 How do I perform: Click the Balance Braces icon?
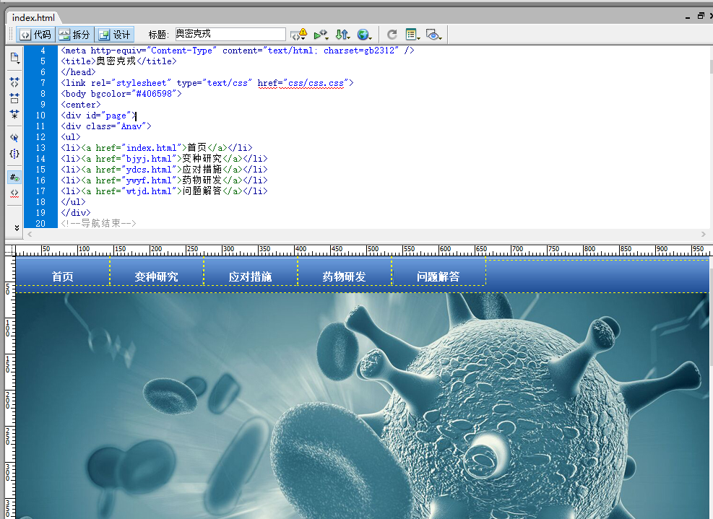(14, 154)
